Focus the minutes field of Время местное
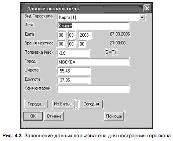The height and width of the screenshot is (141, 173). tap(71, 44)
